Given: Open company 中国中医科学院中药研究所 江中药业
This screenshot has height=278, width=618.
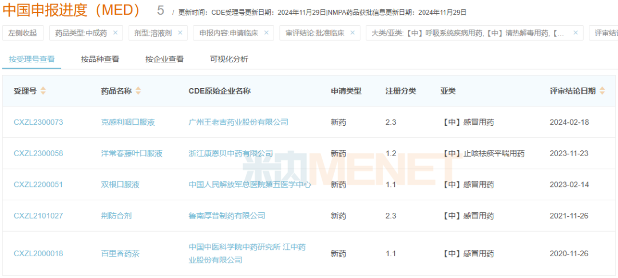Looking at the screenshot, I should pos(247,253).
